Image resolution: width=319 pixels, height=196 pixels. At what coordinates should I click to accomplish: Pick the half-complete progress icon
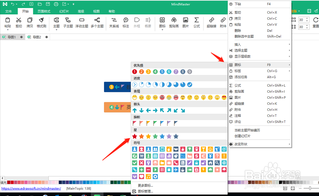162,85
